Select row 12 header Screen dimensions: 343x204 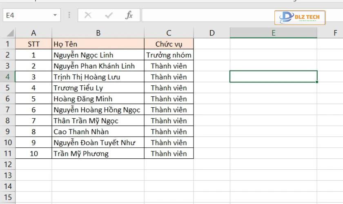coord(8,164)
